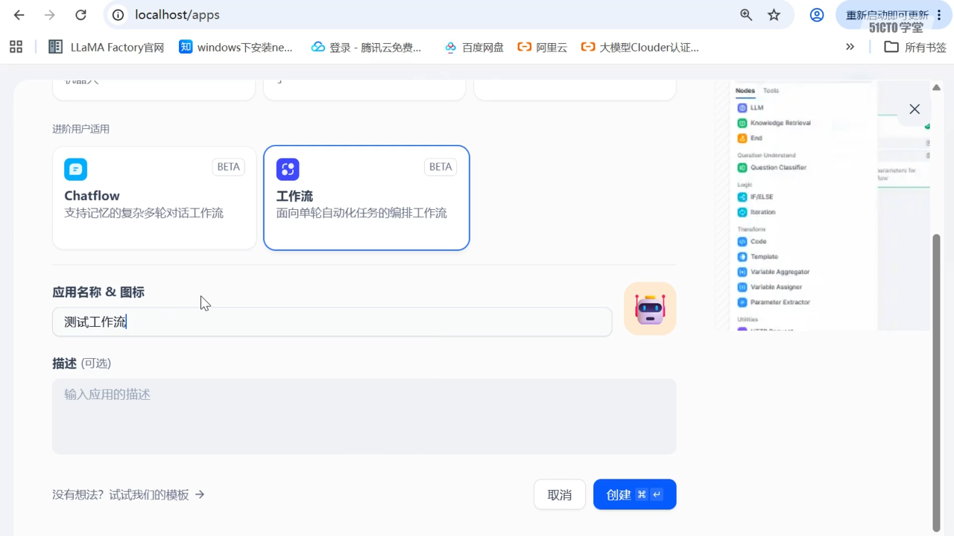The height and width of the screenshot is (536, 954).
Task: Reload the localhost/apps page
Action: pyautogui.click(x=81, y=15)
